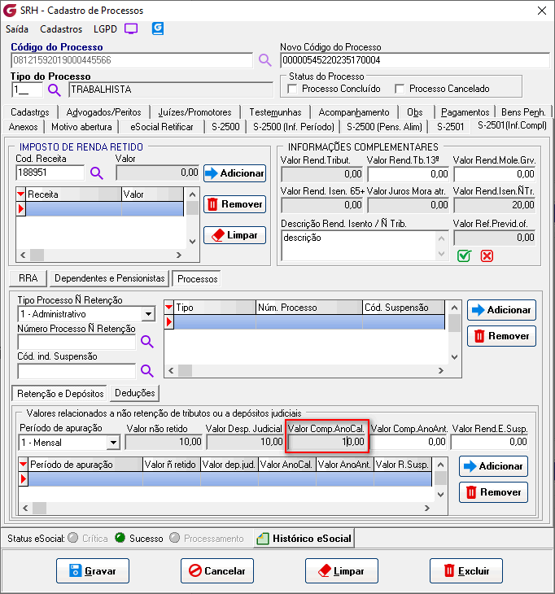The image size is (555, 594).
Task: Open the Tipo Processo Ñ Retenção dropdown
Action: (148, 314)
